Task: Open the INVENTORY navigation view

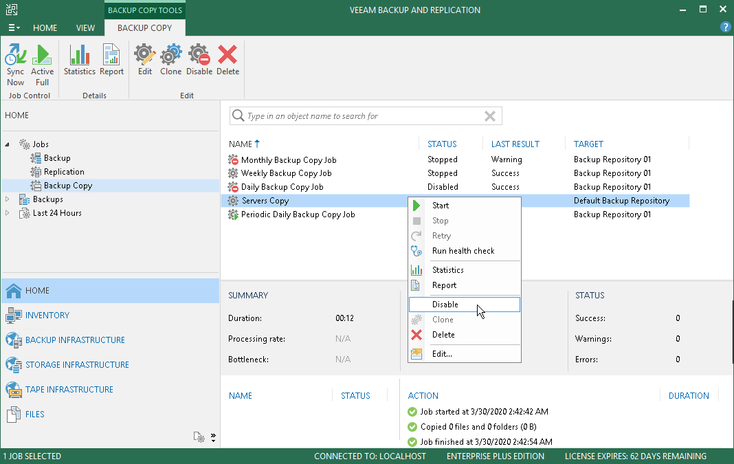Action: tap(111, 316)
